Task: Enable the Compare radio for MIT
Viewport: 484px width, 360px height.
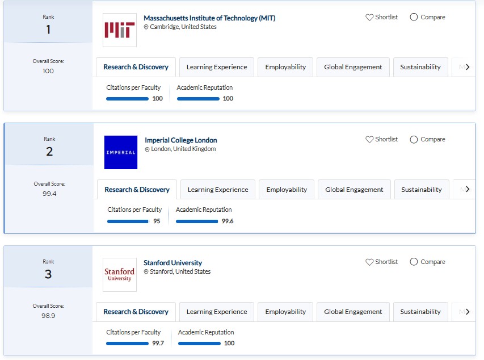Action: click(414, 17)
